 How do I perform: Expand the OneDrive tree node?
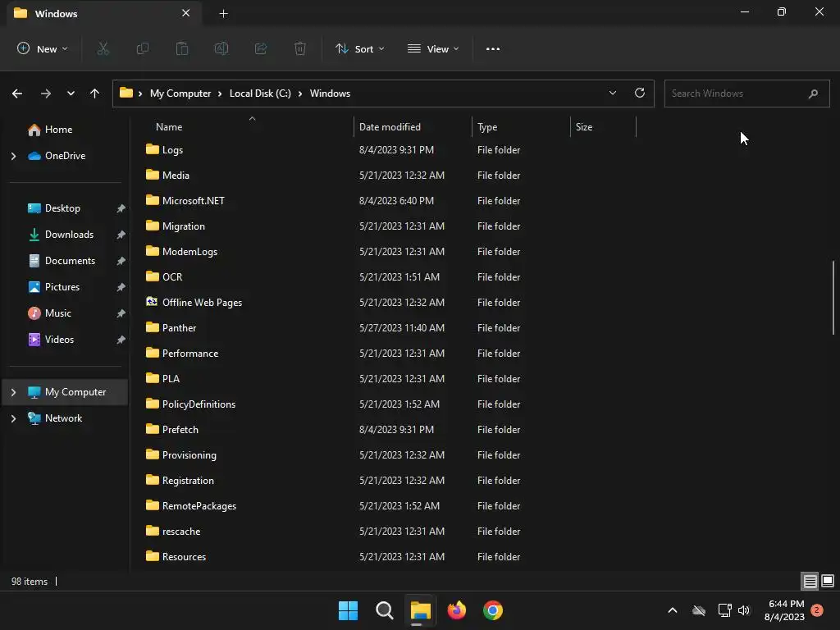(13, 156)
